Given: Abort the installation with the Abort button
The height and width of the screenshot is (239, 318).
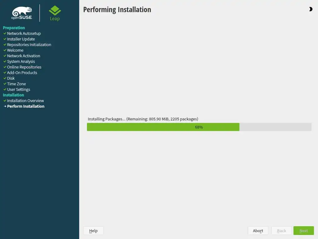Looking at the screenshot, I should click(258, 231).
